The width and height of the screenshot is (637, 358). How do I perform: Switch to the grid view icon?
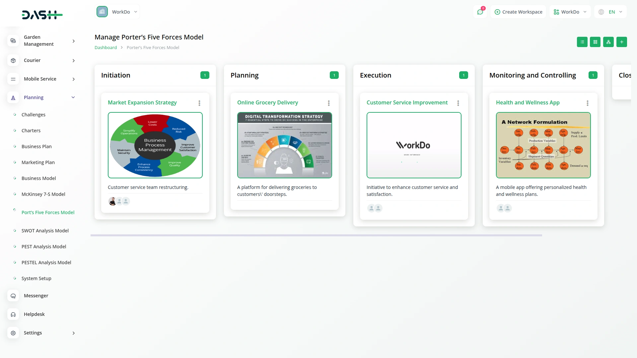click(x=595, y=42)
